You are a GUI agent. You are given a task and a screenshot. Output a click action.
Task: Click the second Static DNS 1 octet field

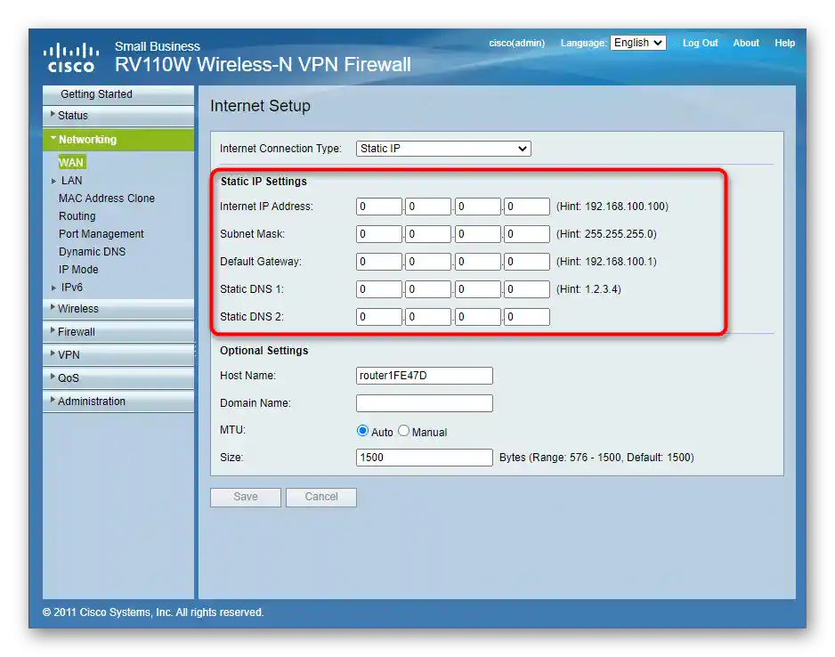coord(428,289)
